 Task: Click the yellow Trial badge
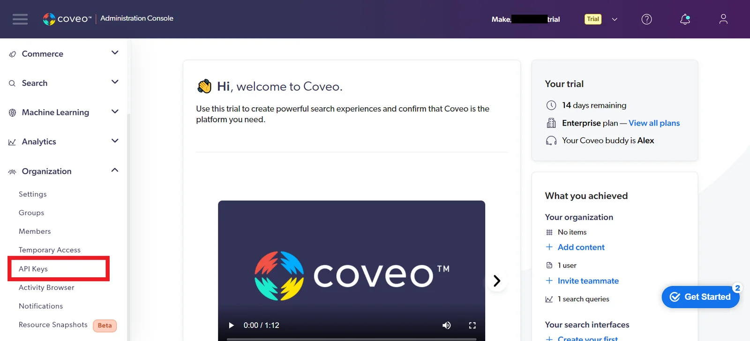(593, 19)
